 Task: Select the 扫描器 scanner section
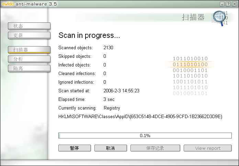click(x=29, y=50)
